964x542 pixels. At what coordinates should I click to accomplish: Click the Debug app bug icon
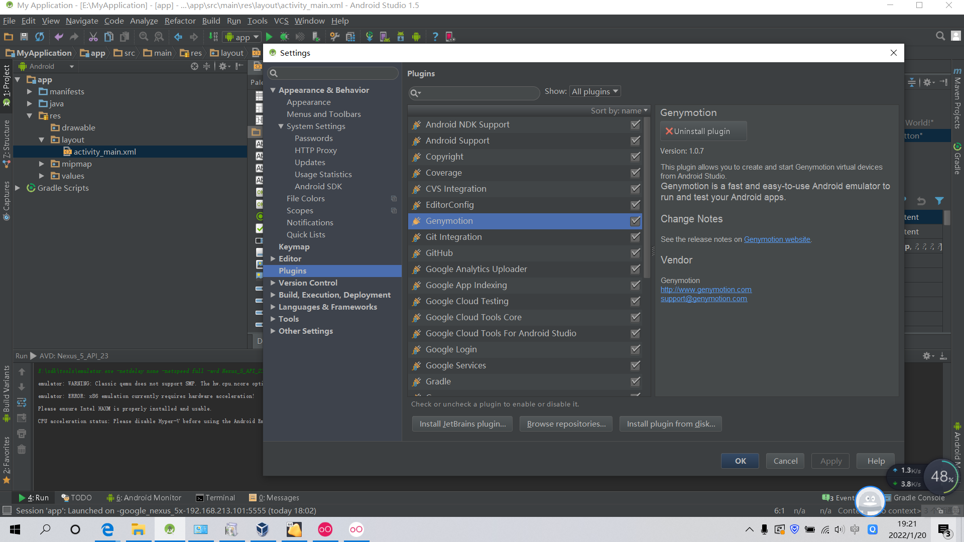pyautogui.click(x=284, y=37)
